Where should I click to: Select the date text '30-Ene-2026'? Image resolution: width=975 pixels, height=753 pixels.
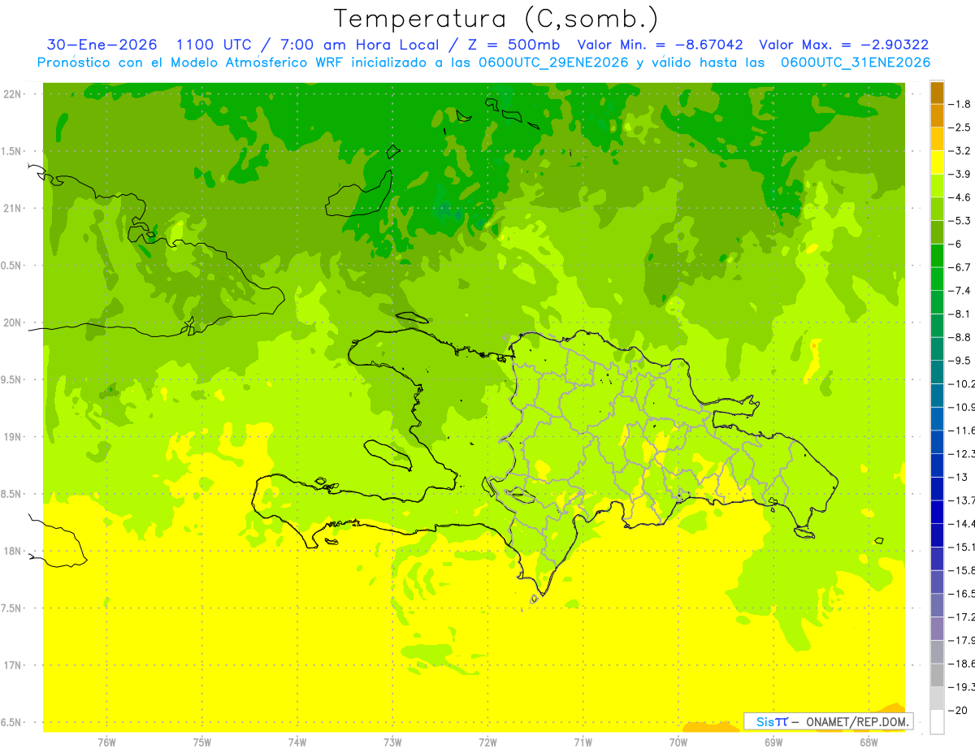[102, 45]
